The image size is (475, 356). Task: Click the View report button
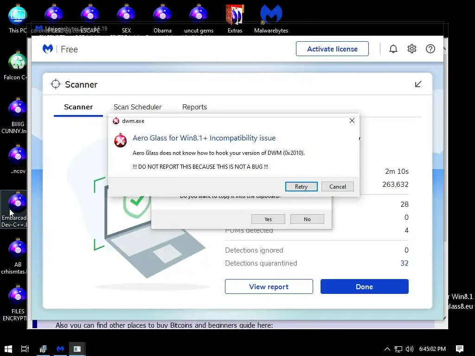click(269, 286)
